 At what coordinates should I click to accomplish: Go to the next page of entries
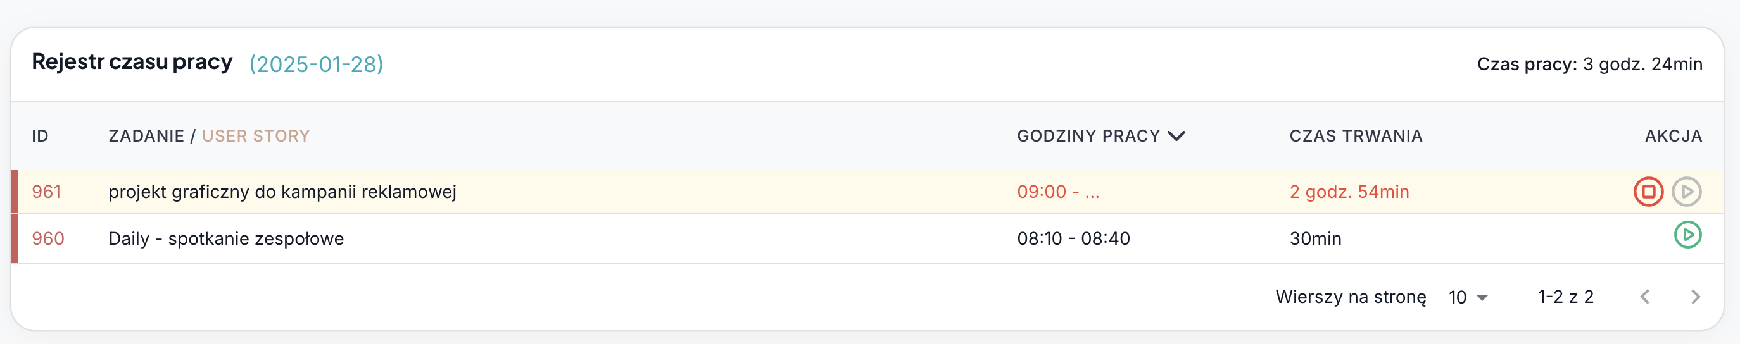pos(1695,297)
